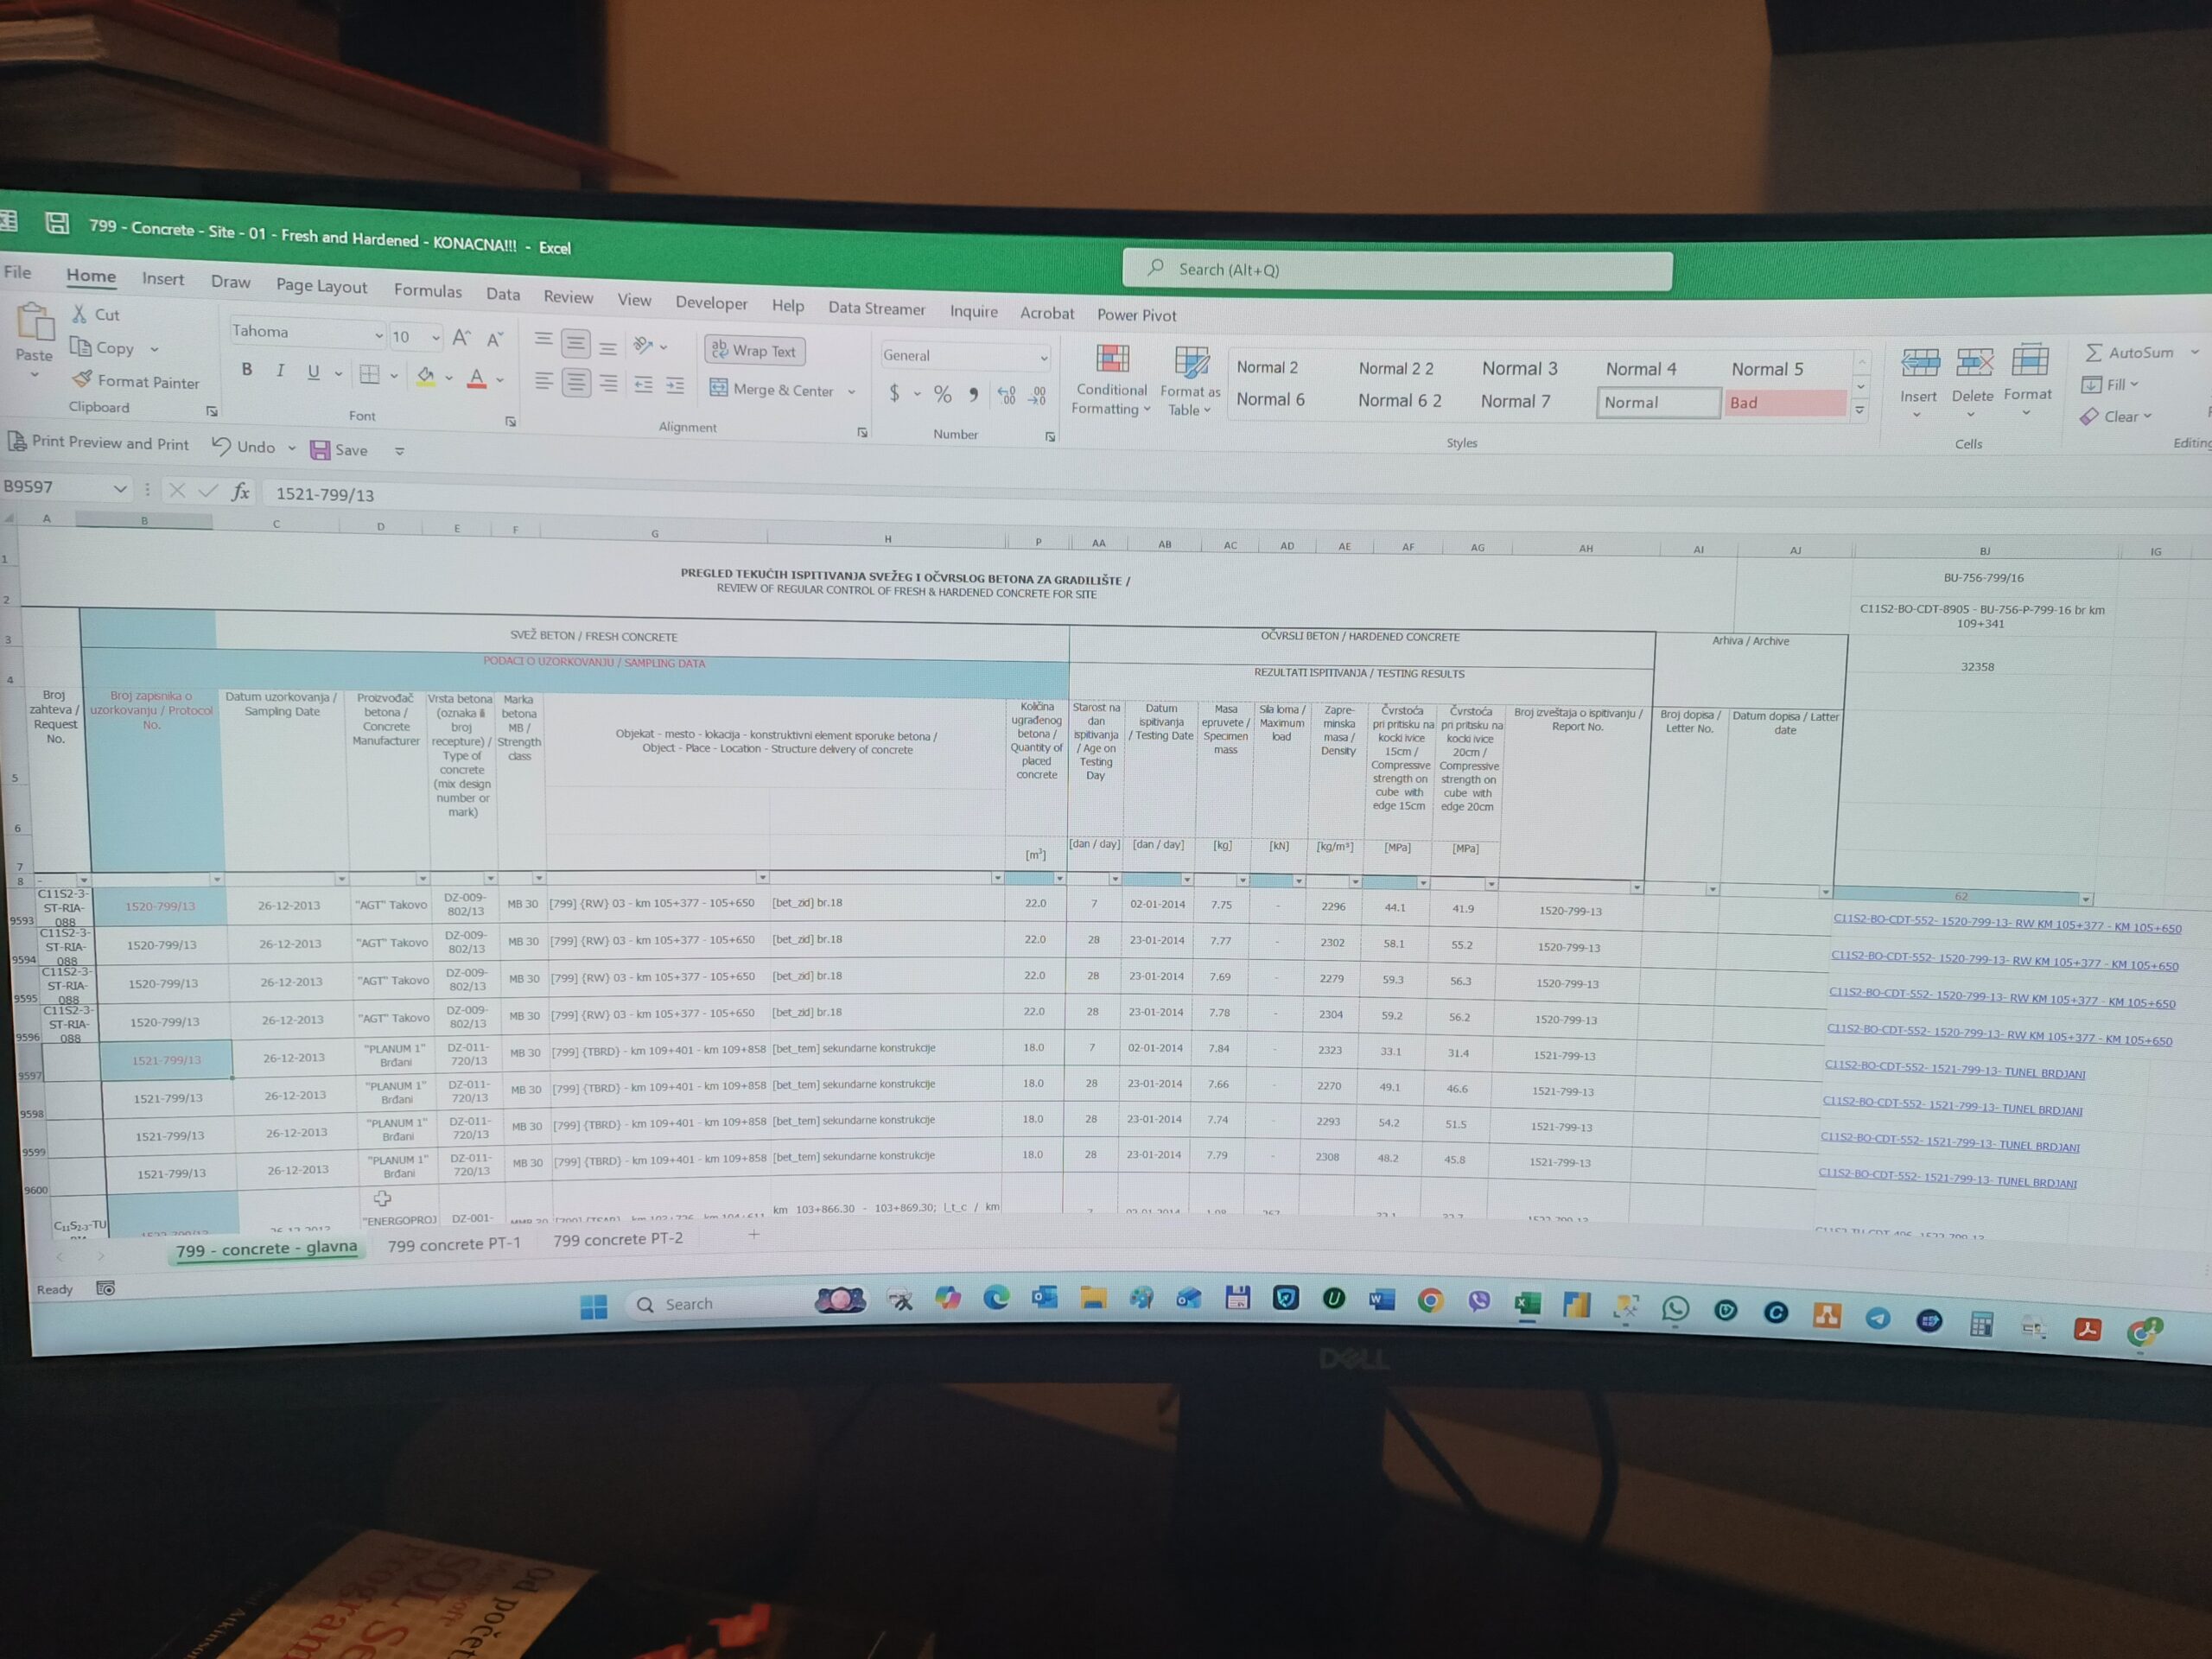Switch to 799 concrete PT-1 sheet
The height and width of the screenshot is (1659, 2212).
tap(454, 1243)
